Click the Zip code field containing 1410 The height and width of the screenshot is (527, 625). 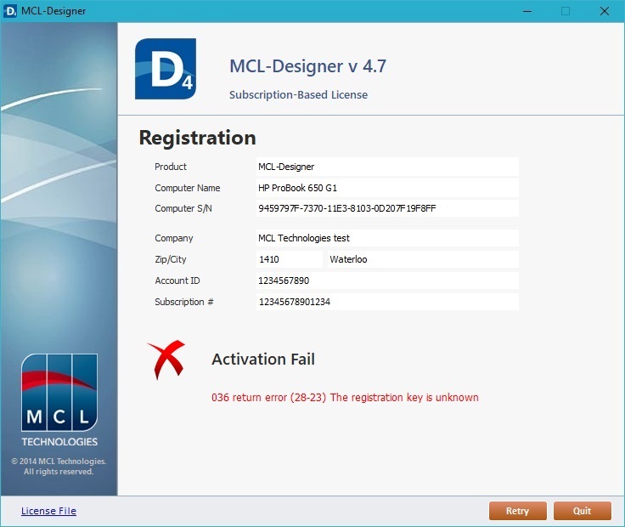point(289,259)
